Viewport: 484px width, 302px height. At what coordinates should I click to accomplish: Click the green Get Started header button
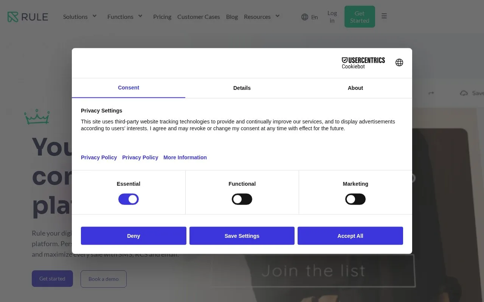pos(360,17)
